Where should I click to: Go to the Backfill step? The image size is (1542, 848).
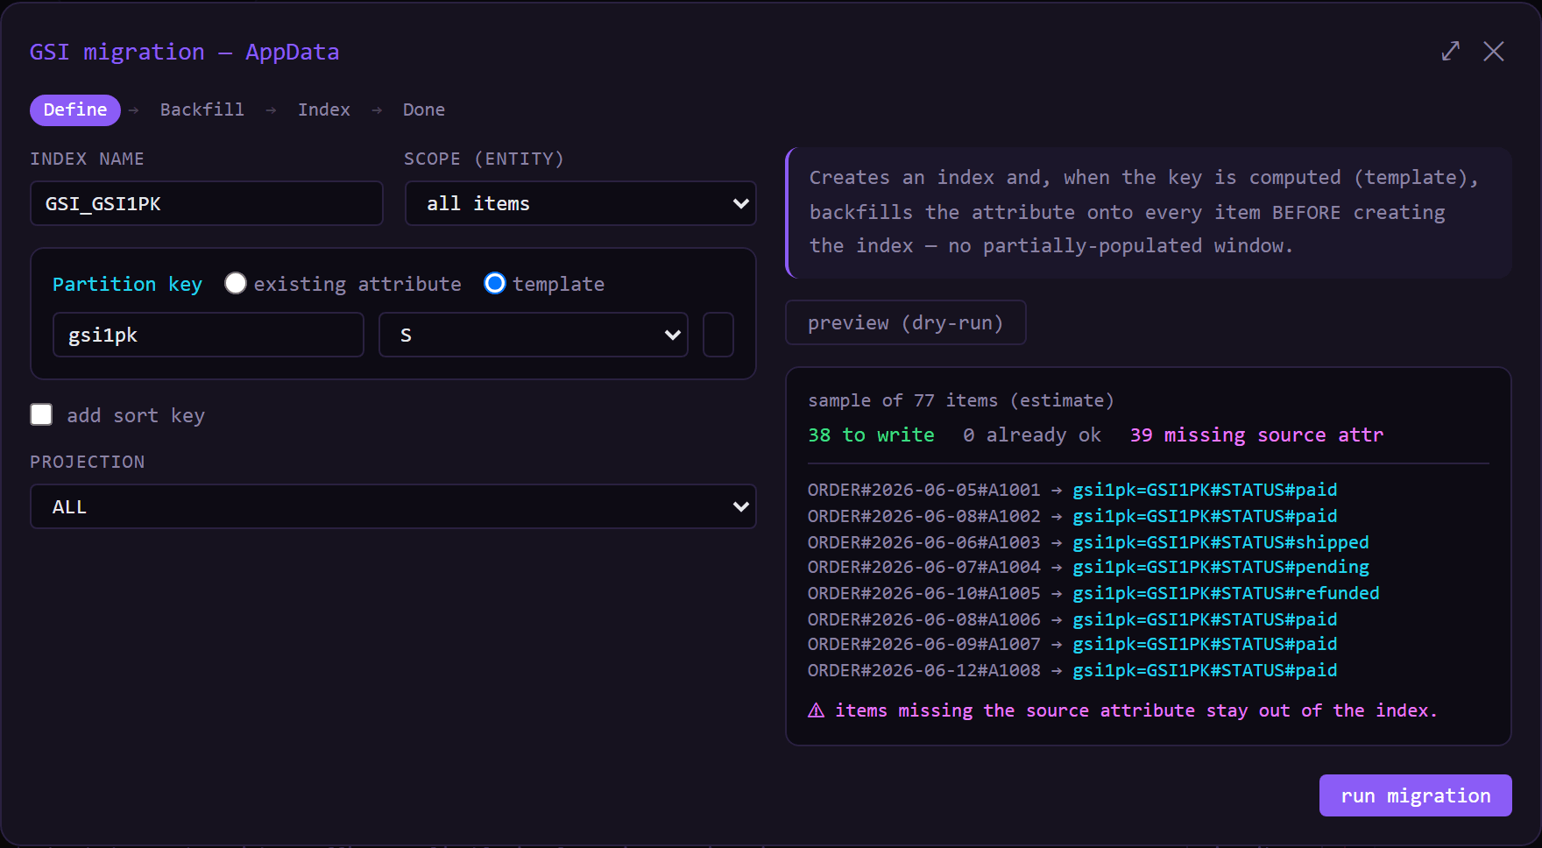pyautogui.click(x=202, y=110)
